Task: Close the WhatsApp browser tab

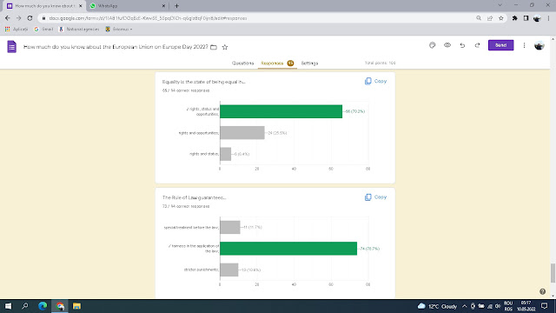Action: [163, 6]
